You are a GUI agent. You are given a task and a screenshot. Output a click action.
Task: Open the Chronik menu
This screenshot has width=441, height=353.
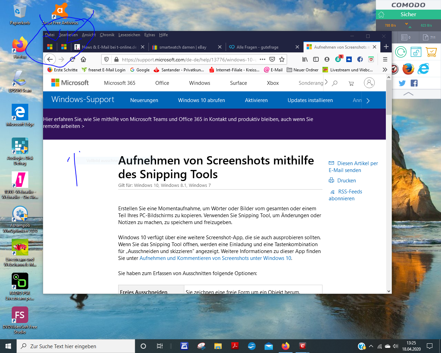point(107,35)
